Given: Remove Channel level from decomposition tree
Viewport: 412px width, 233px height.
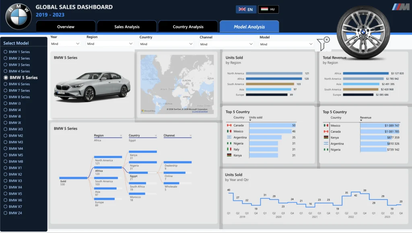Looking at the screenshot, I should coord(190,136).
